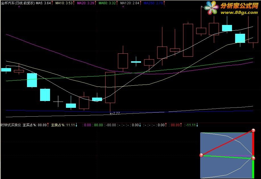
Task: Click the green -11.11 indicator value
Action: (191, 125)
